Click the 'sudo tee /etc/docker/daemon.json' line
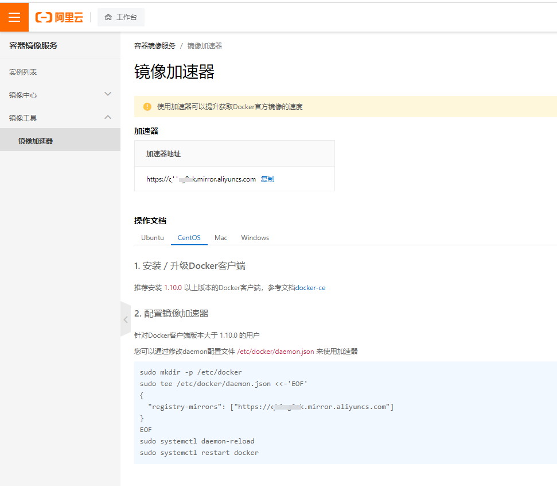557x486 pixels. (x=224, y=384)
